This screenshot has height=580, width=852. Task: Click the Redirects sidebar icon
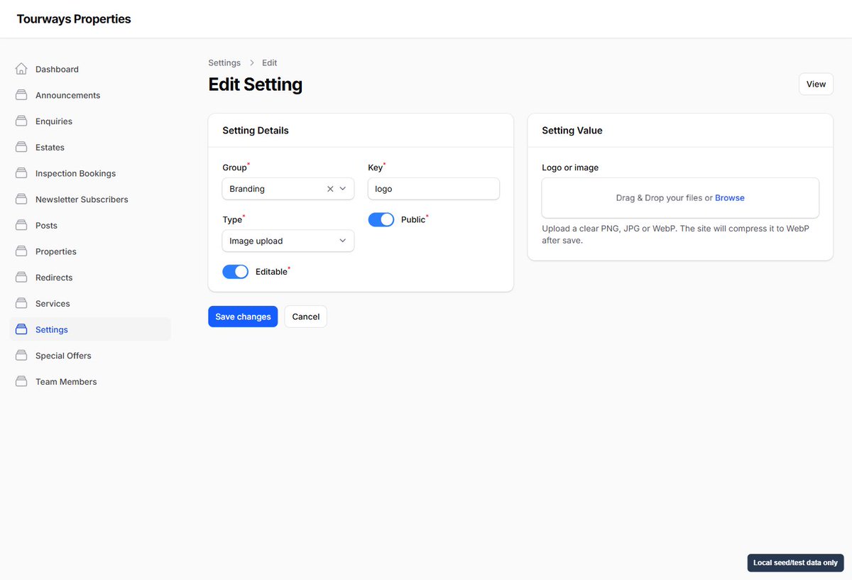pos(21,278)
